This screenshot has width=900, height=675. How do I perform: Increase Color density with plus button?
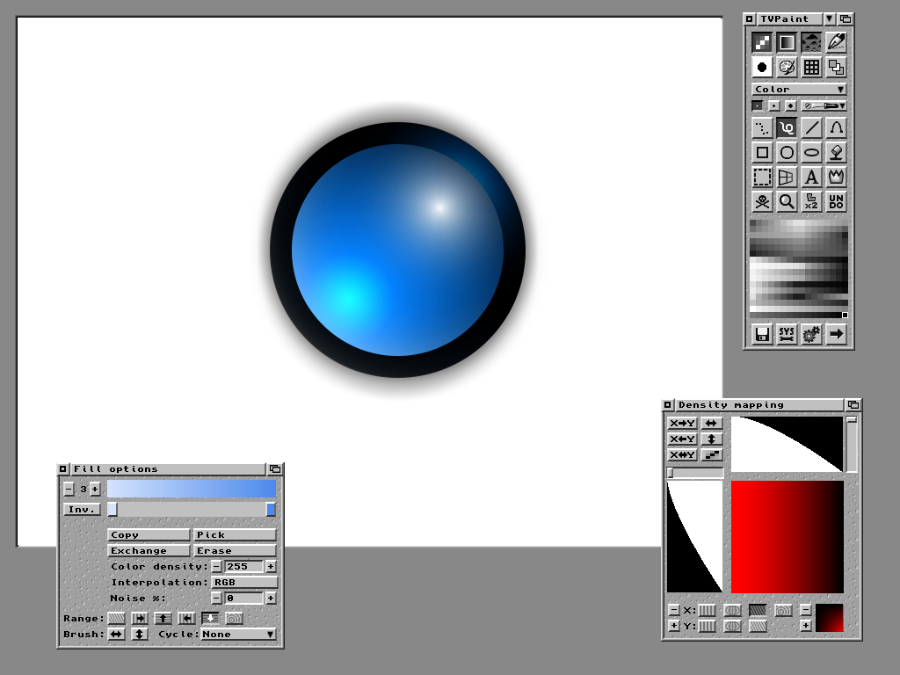click(x=271, y=567)
